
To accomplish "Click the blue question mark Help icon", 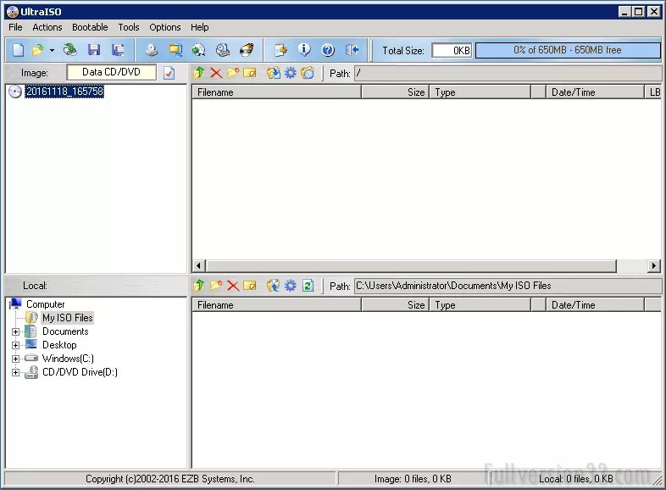I will click(x=328, y=50).
